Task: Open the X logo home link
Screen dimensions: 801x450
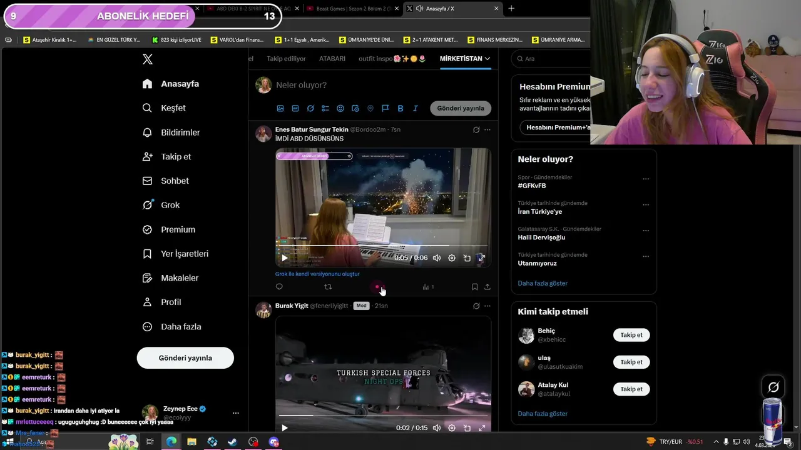Action: 148,59
